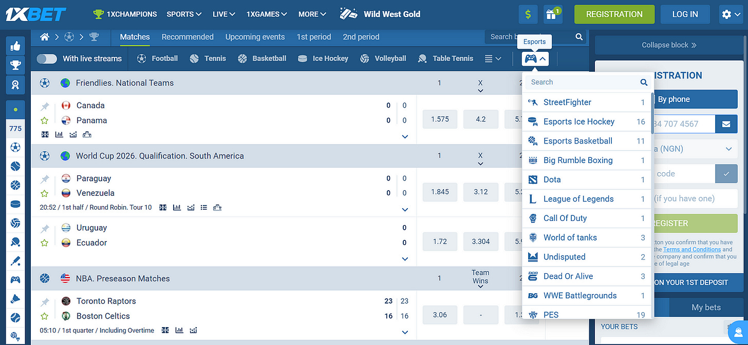Open statistics bar chart for Canada vs Panama
Viewport: 748px width, 345px height.
click(x=59, y=134)
